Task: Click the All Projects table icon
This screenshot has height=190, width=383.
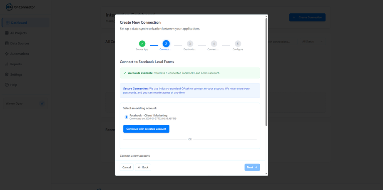Action: click(7, 33)
